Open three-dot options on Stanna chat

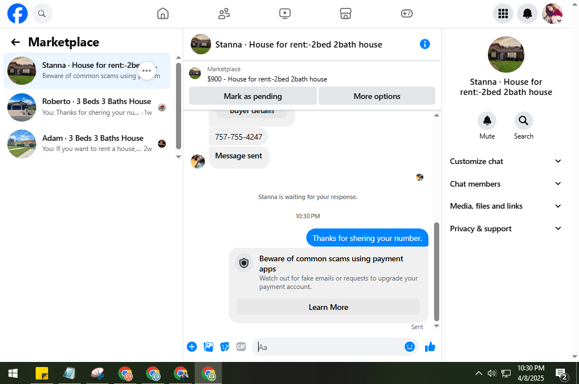(x=147, y=71)
